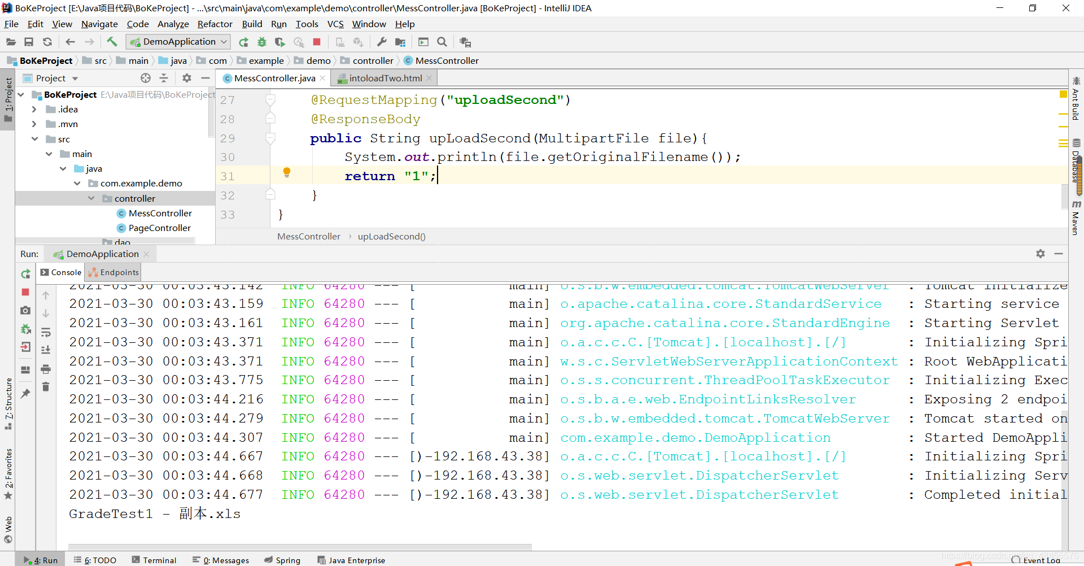Stop process in Run panel
Viewport: 1084px width, 566px height.
[x=25, y=292]
